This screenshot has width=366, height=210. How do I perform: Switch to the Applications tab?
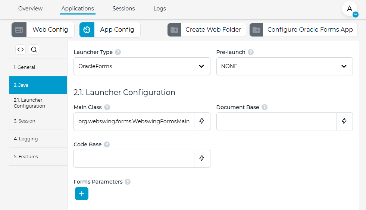tap(78, 9)
